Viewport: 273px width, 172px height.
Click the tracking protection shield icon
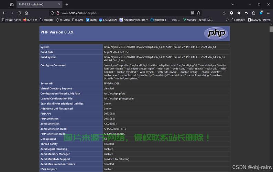point(52,13)
